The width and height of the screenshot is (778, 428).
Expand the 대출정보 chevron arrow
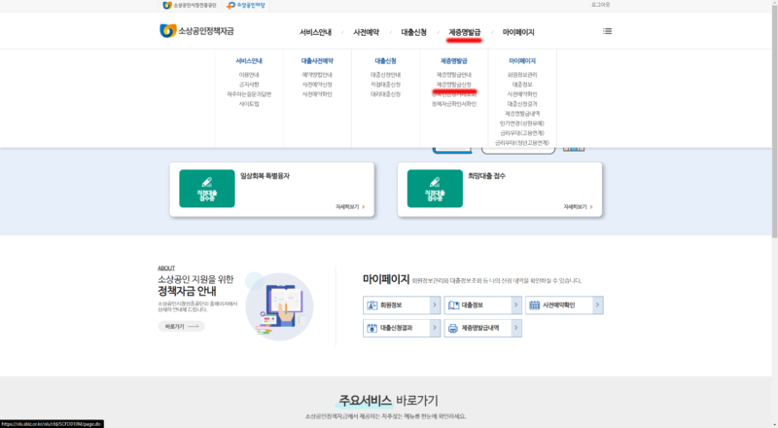pyautogui.click(x=516, y=304)
